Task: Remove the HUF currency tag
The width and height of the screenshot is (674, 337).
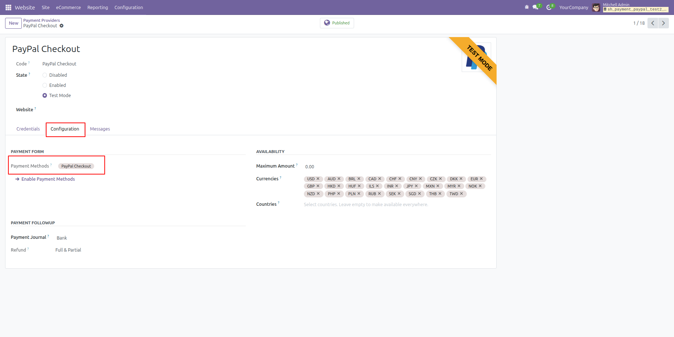Action: (359, 186)
